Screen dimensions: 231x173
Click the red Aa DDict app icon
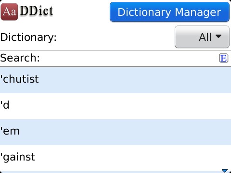[9, 12]
